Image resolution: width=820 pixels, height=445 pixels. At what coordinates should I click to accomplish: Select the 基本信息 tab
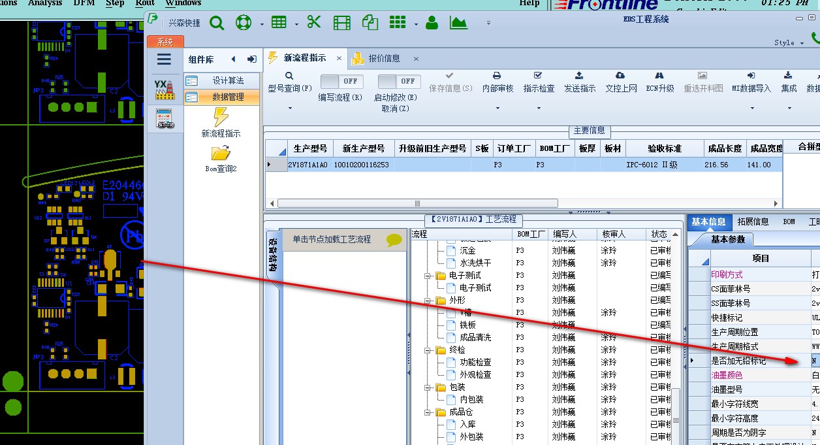click(708, 222)
